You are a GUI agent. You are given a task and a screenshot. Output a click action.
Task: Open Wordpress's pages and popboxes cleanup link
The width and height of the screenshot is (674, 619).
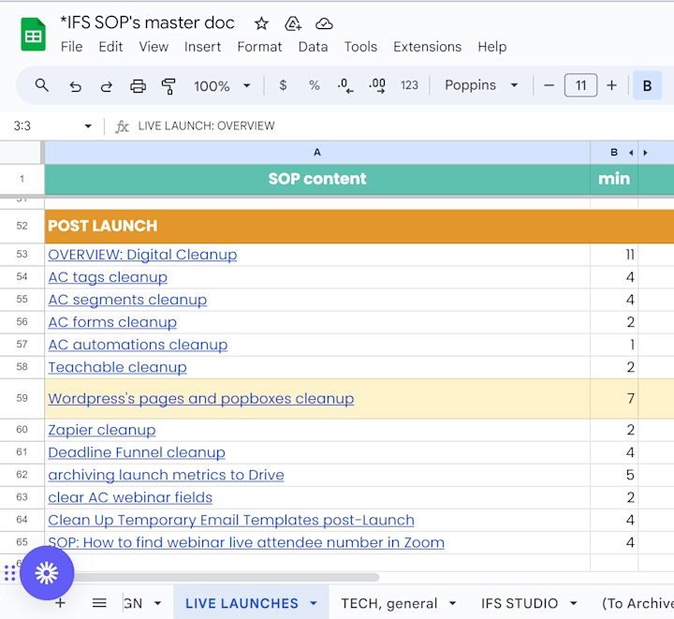click(x=200, y=399)
